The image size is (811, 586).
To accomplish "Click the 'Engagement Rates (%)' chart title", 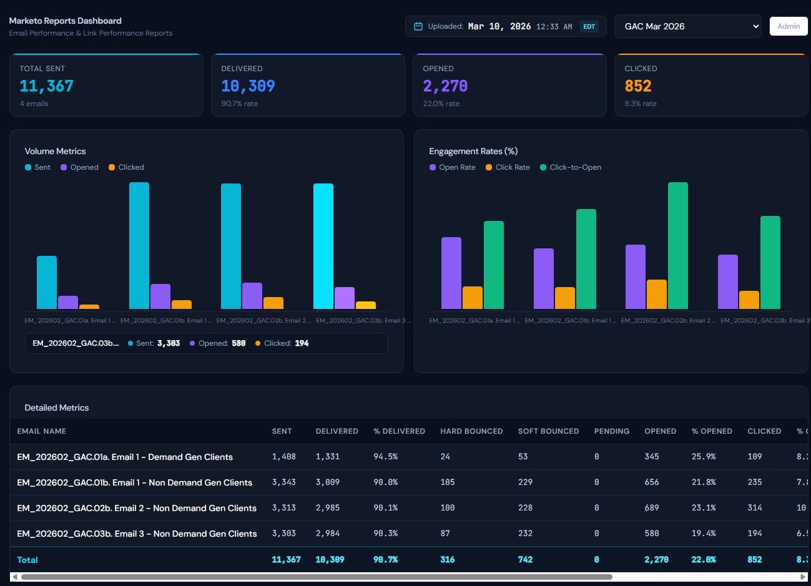I will pyautogui.click(x=473, y=151).
